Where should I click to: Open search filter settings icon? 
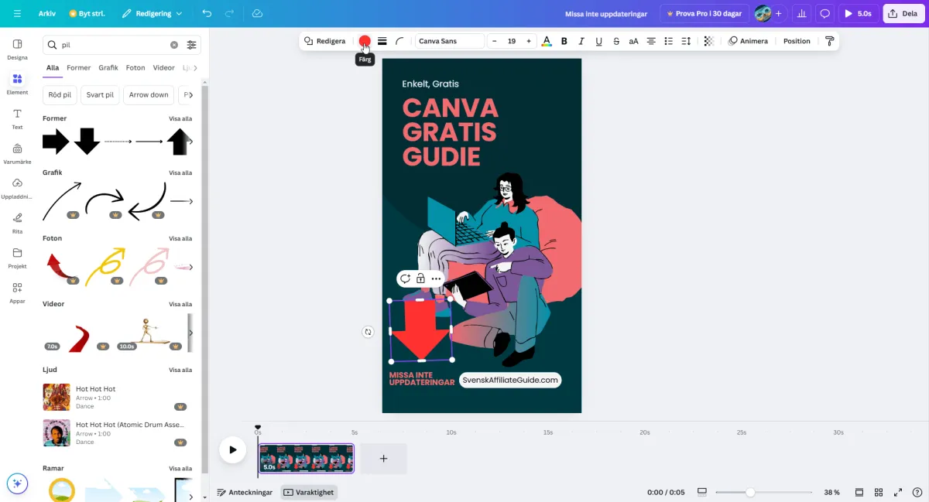click(x=191, y=45)
